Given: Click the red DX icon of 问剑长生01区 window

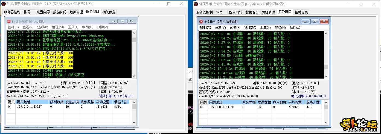Looking at the screenshot, I should coord(8,21).
